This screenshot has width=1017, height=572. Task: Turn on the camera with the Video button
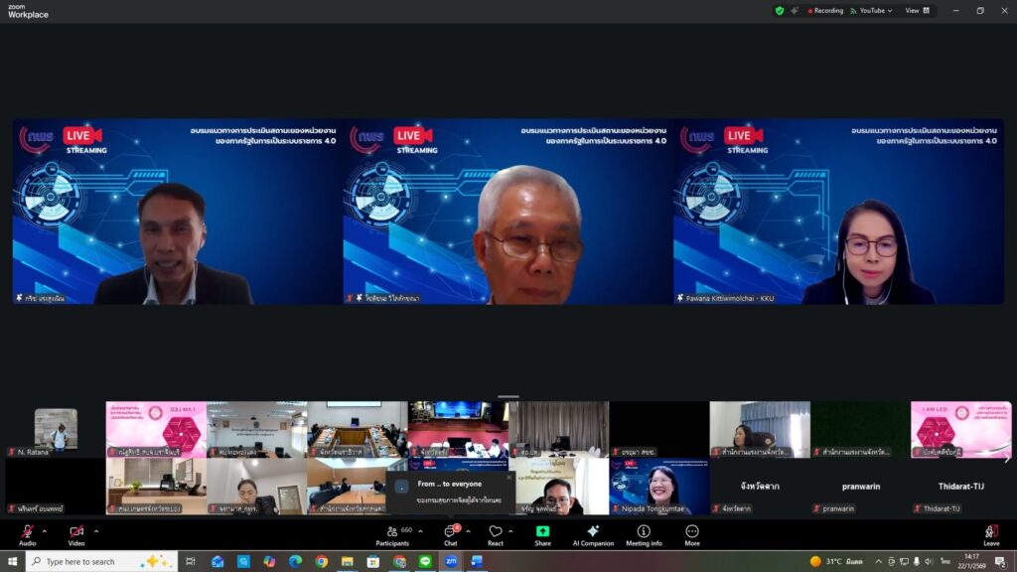pyautogui.click(x=76, y=533)
